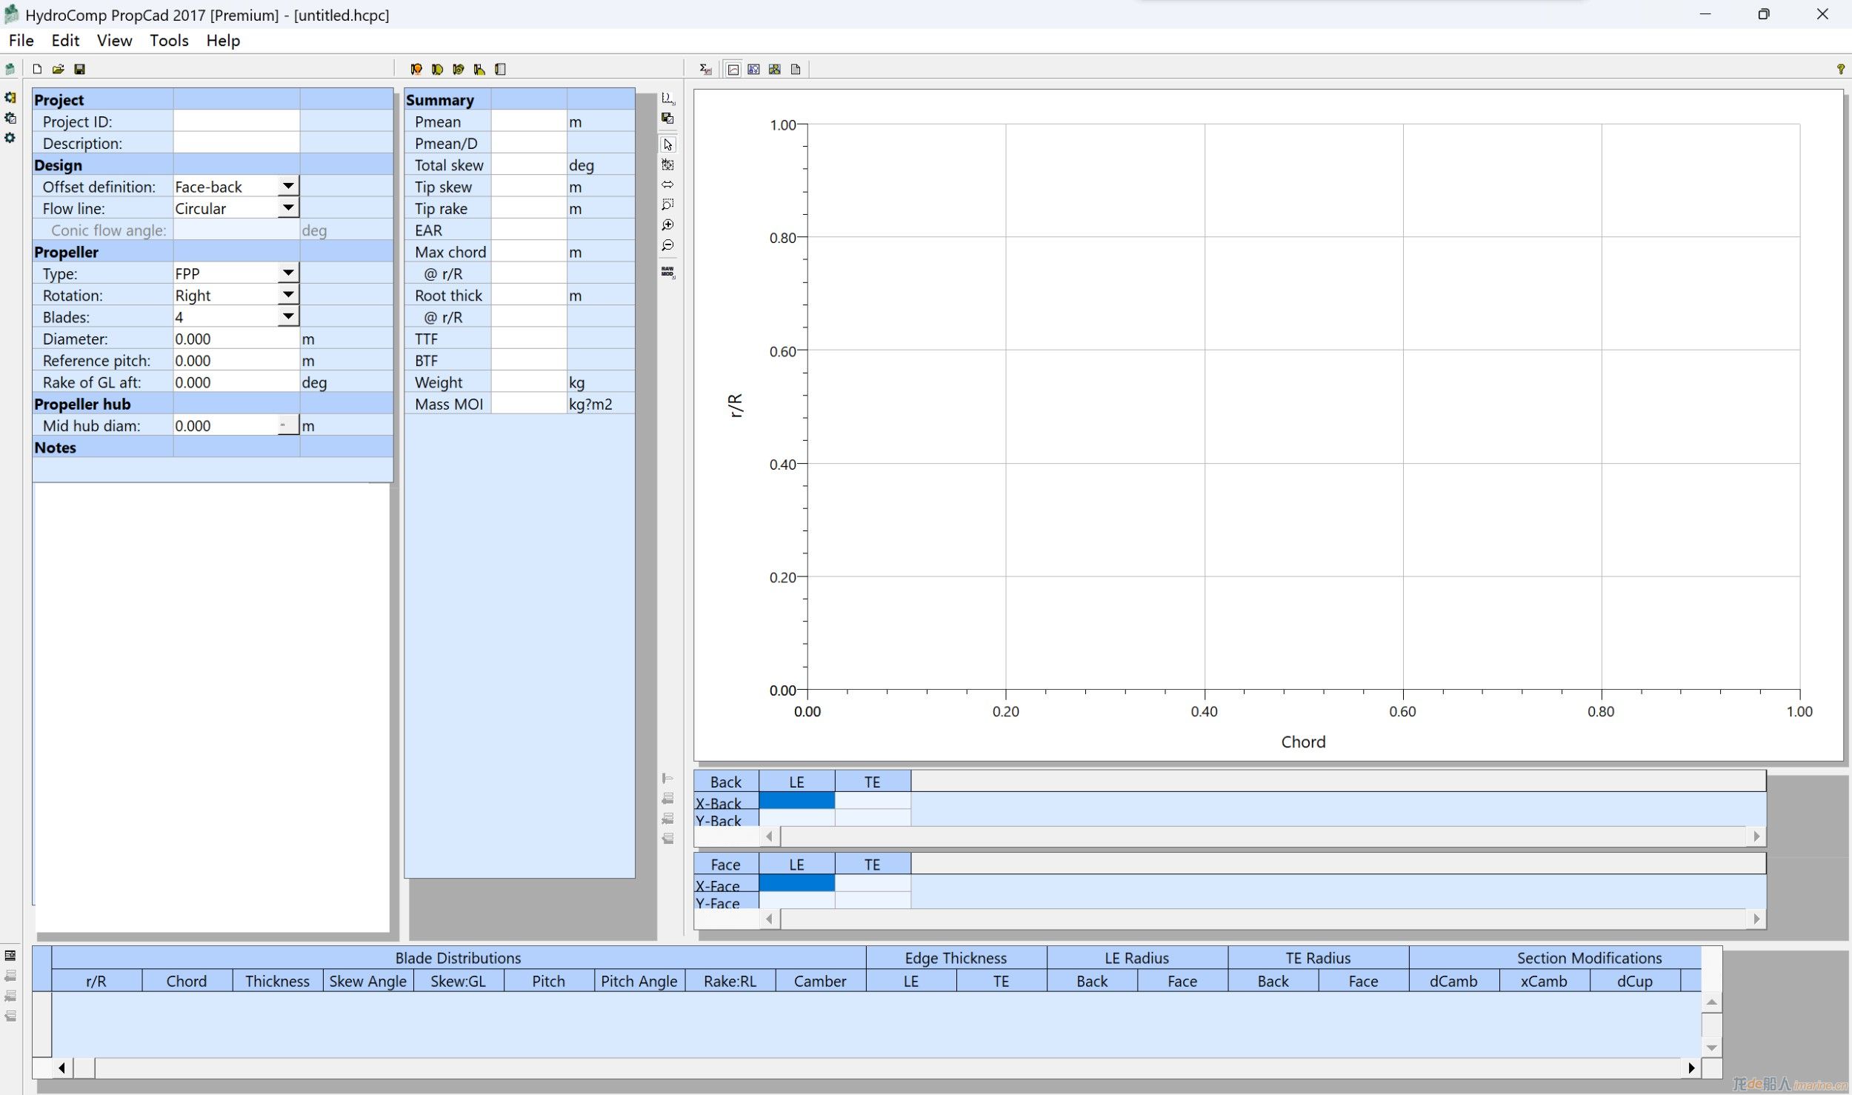This screenshot has height=1095, width=1852.
Task: Click the PropCad app icon in the toolbar's left corner
Action: 10,69
